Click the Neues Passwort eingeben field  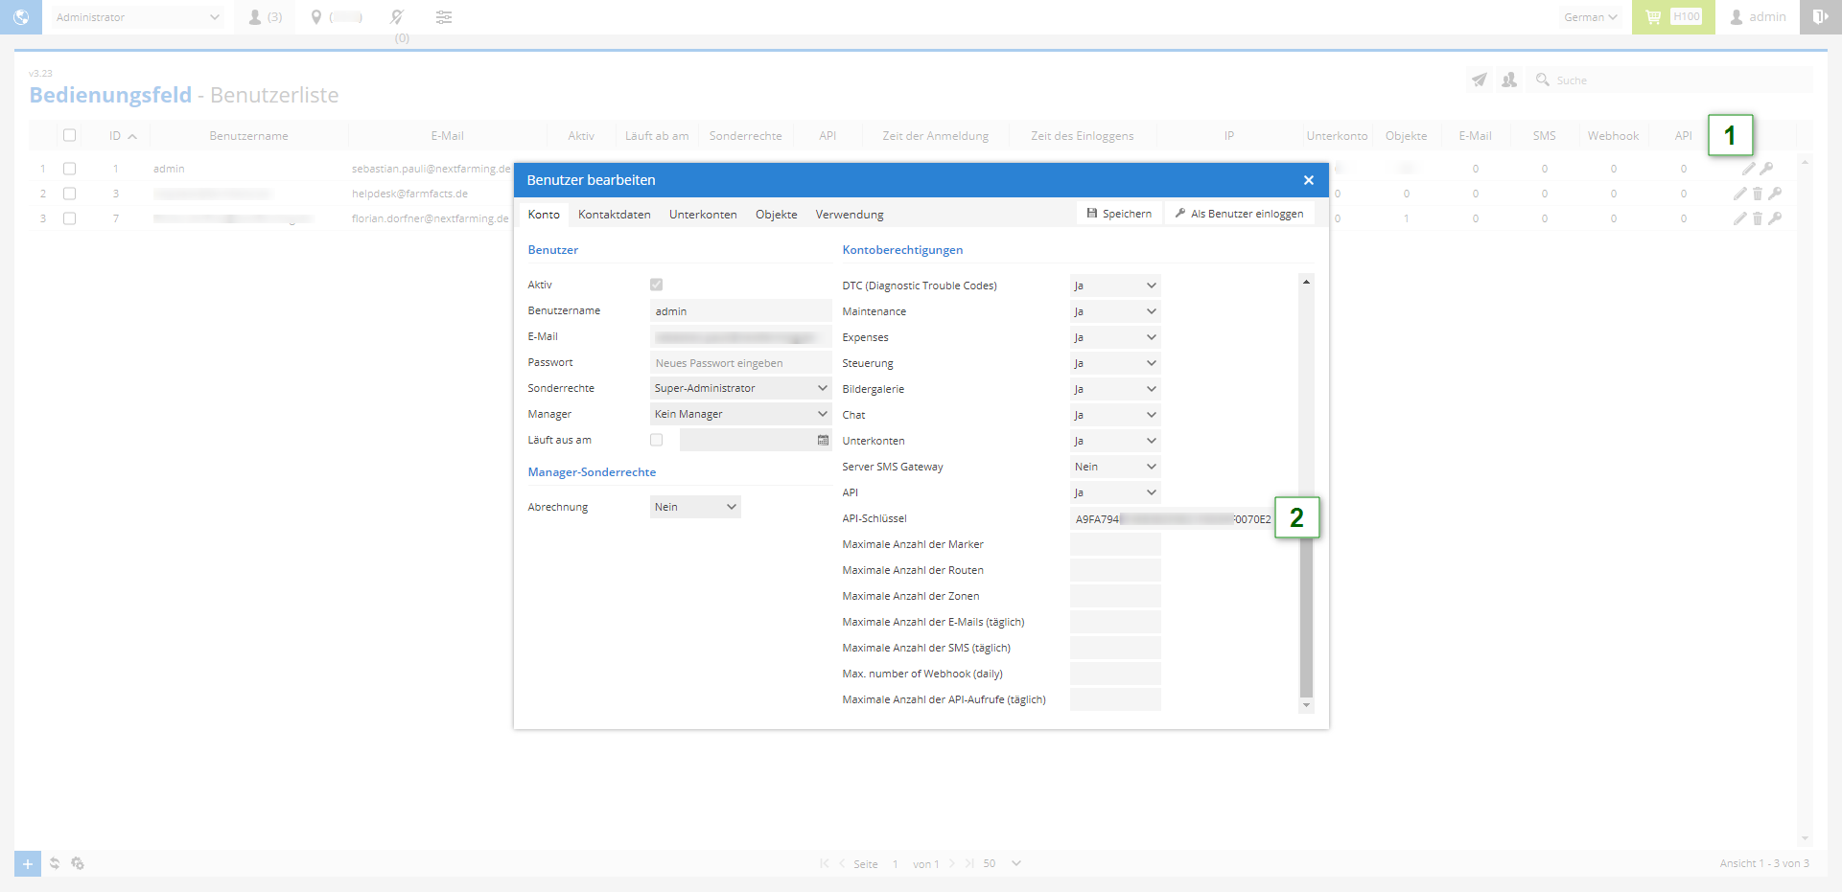pyautogui.click(x=739, y=363)
